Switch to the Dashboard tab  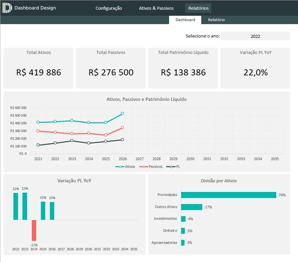[185, 20]
